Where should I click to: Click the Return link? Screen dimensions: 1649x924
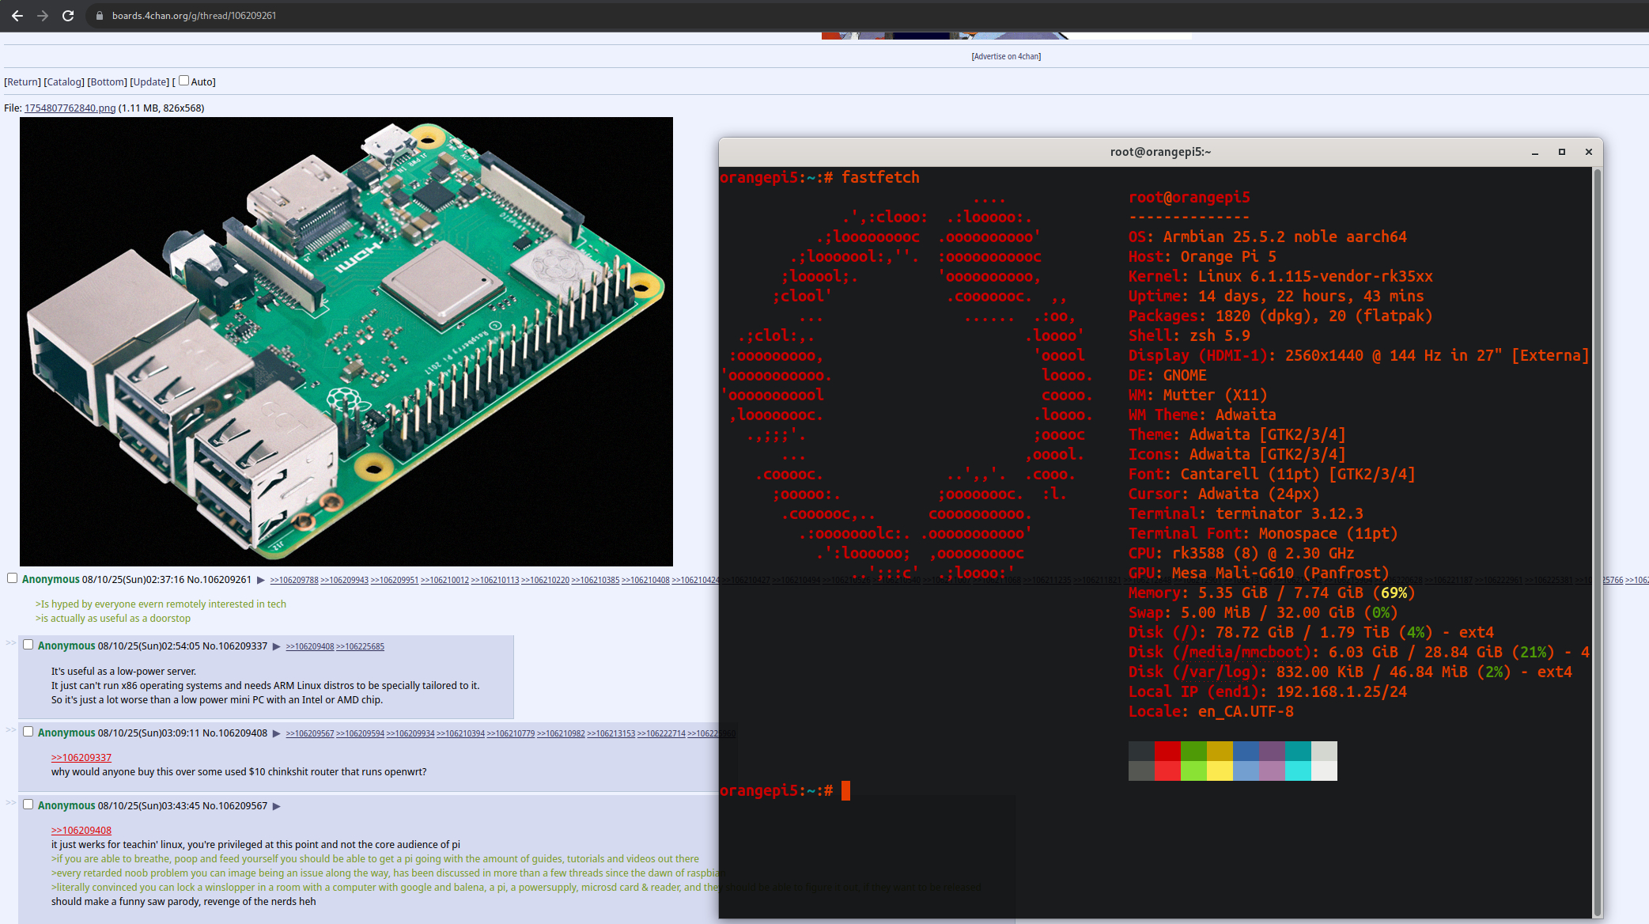[x=22, y=82]
